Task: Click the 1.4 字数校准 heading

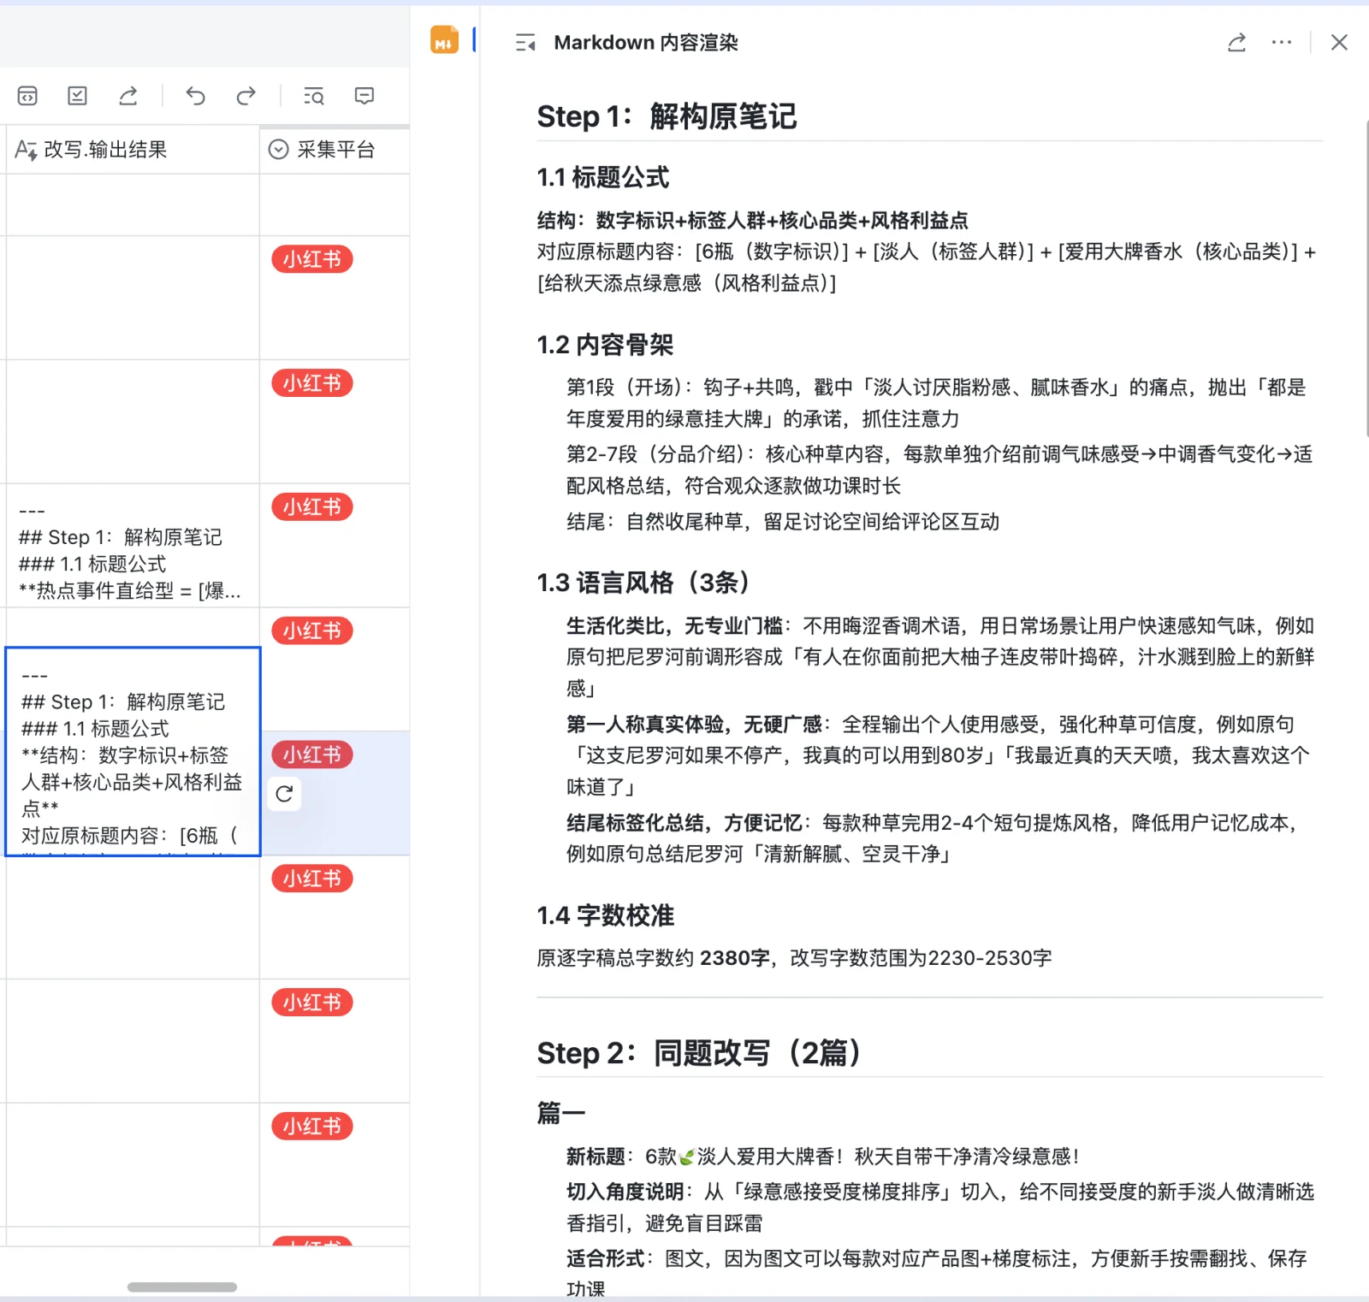Action: tap(605, 915)
